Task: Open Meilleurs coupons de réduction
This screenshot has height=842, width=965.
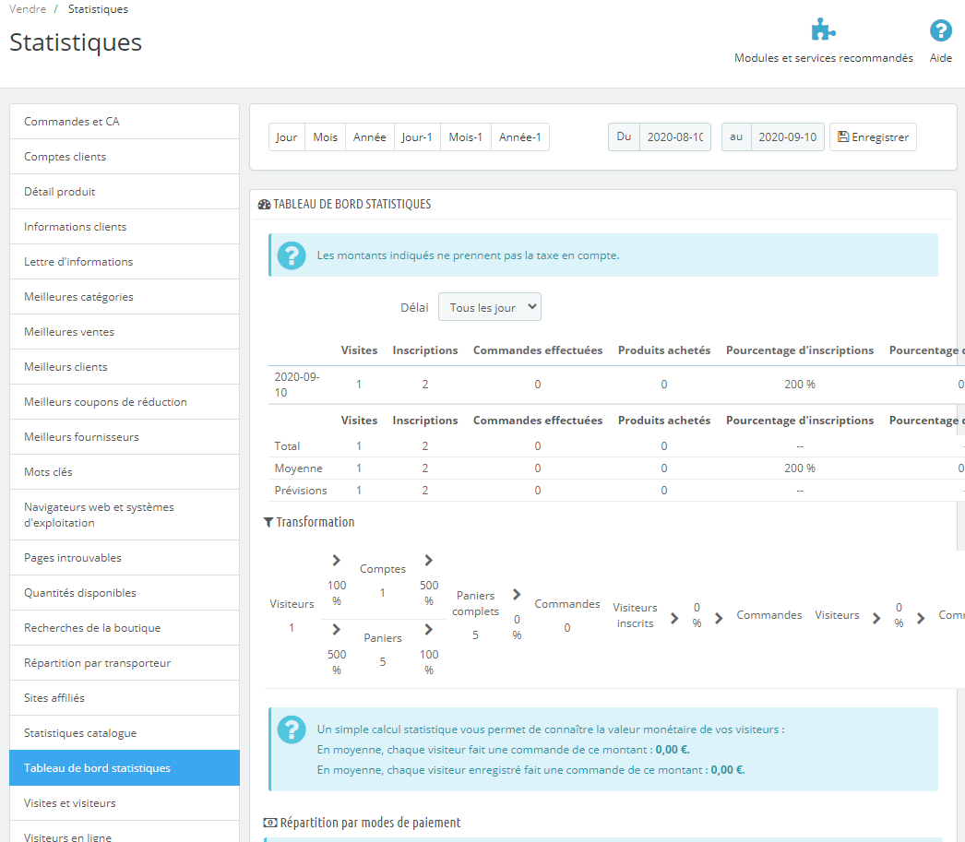Action: (x=125, y=402)
